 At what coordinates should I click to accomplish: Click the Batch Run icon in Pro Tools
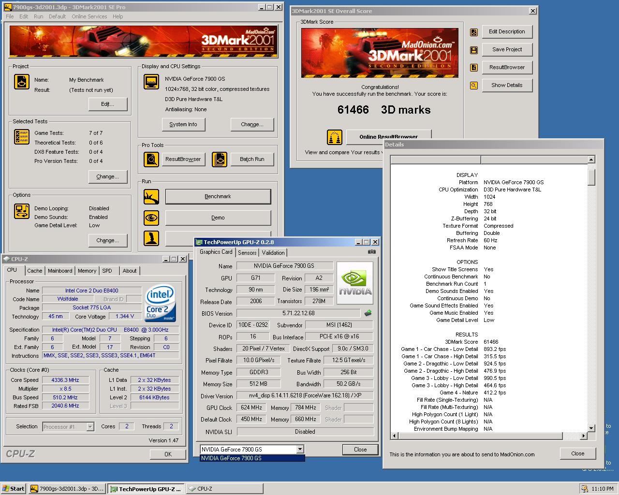tap(220, 159)
